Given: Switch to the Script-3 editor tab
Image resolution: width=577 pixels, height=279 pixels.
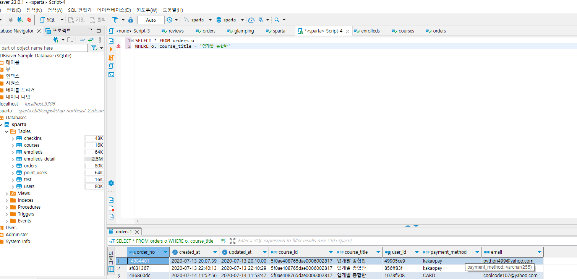Looking at the screenshot, I should point(129,31).
